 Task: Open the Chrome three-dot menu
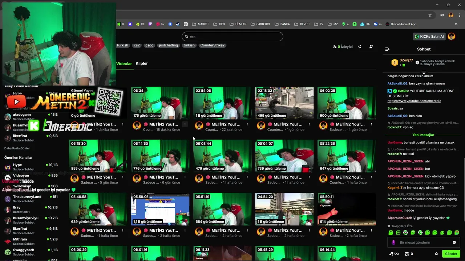460,15
